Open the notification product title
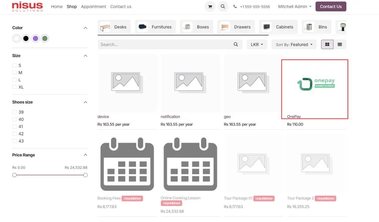 click(x=170, y=117)
